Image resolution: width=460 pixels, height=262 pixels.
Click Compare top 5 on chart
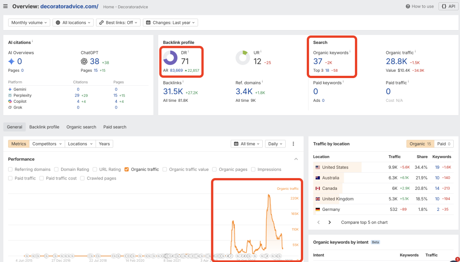(364, 223)
